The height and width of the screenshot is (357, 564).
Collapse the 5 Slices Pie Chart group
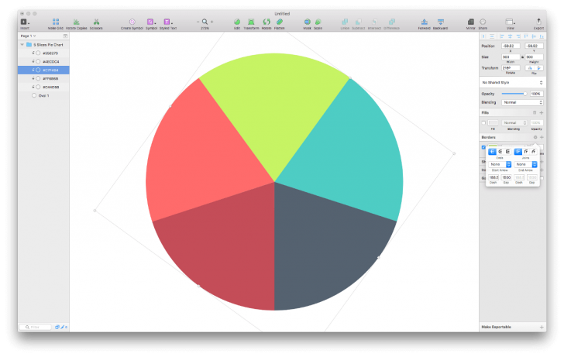[x=22, y=45]
